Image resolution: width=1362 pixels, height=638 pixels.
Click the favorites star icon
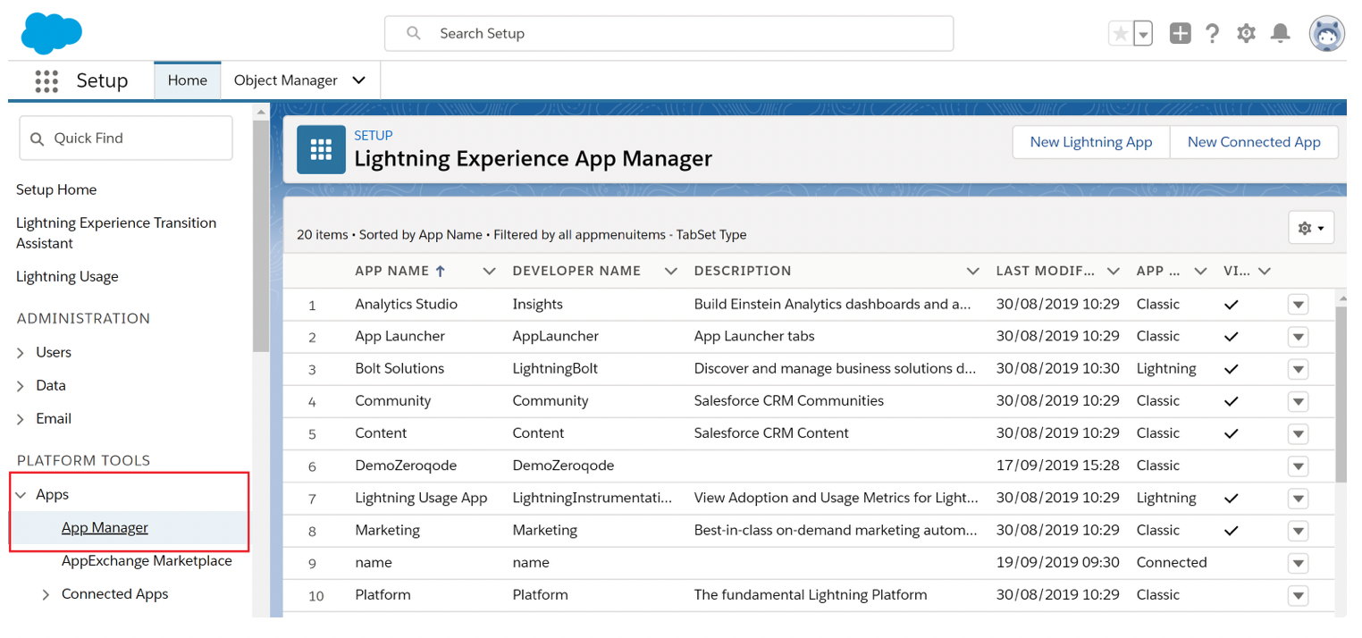click(x=1120, y=34)
